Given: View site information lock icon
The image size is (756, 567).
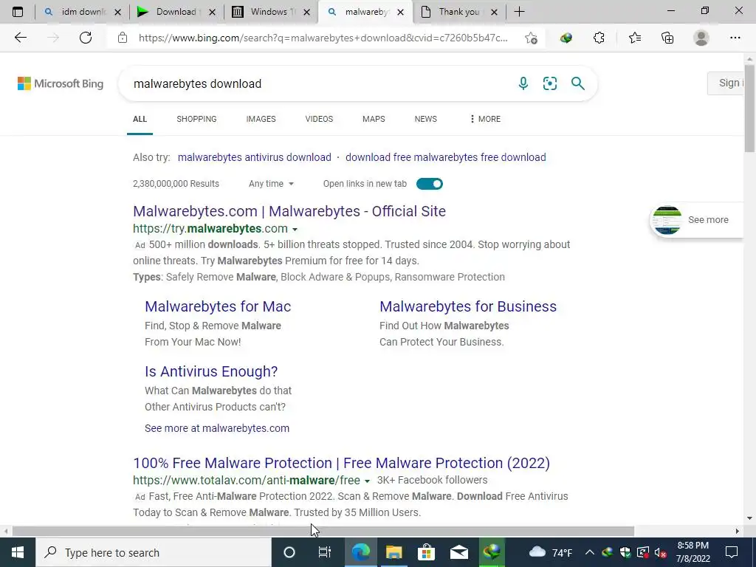Looking at the screenshot, I should click(x=123, y=38).
